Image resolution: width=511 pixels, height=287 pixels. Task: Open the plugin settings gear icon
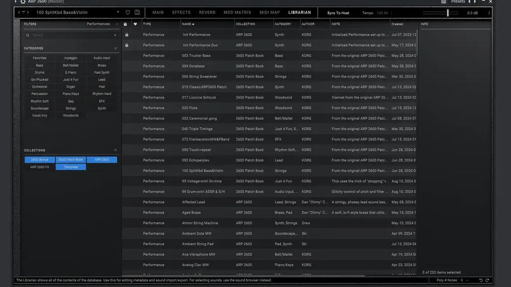[23, 2]
